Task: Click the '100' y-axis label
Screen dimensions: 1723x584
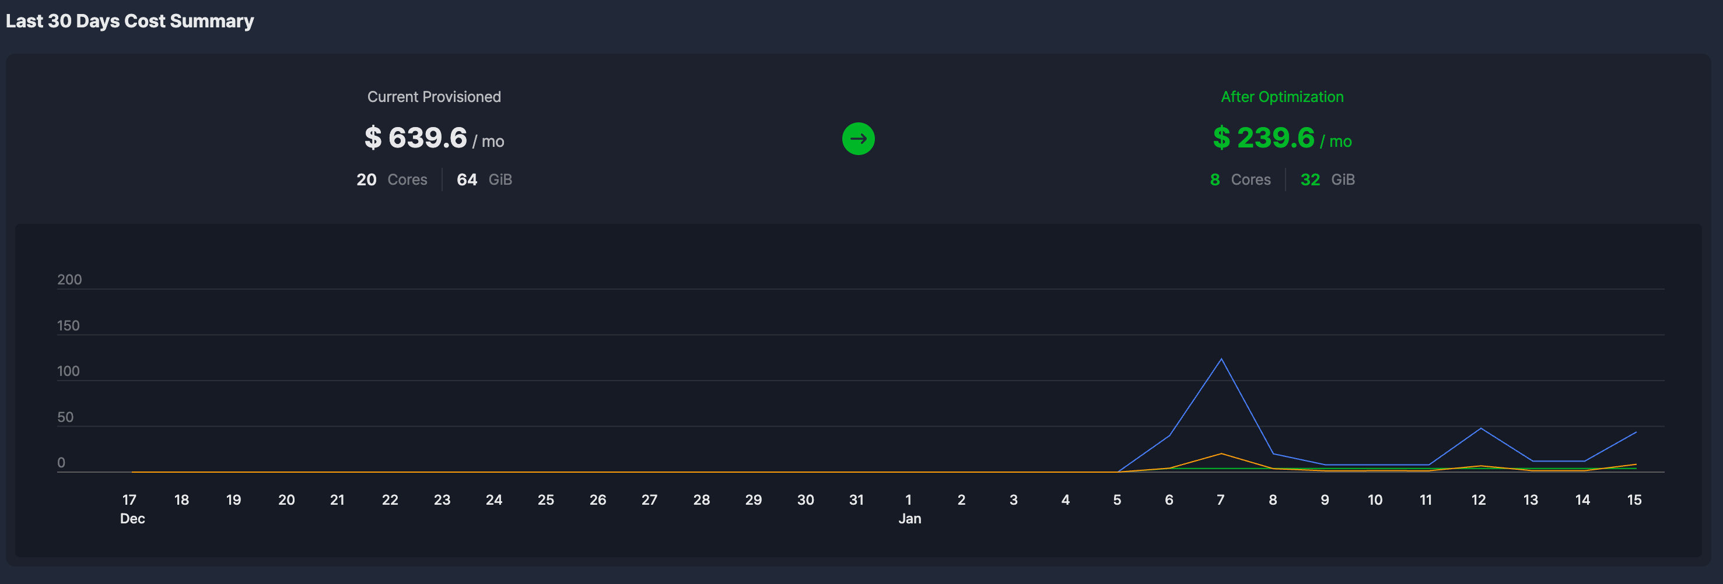Action: tap(68, 371)
